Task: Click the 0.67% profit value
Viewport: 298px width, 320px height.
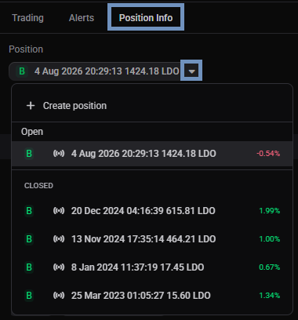Action: tap(270, 267)
